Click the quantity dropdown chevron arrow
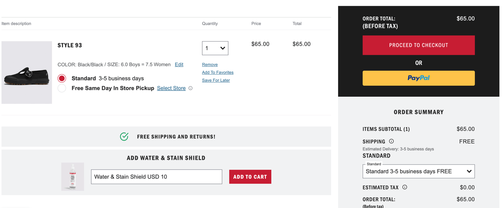This screenshot has height=208, width=503. click(223, 48)
